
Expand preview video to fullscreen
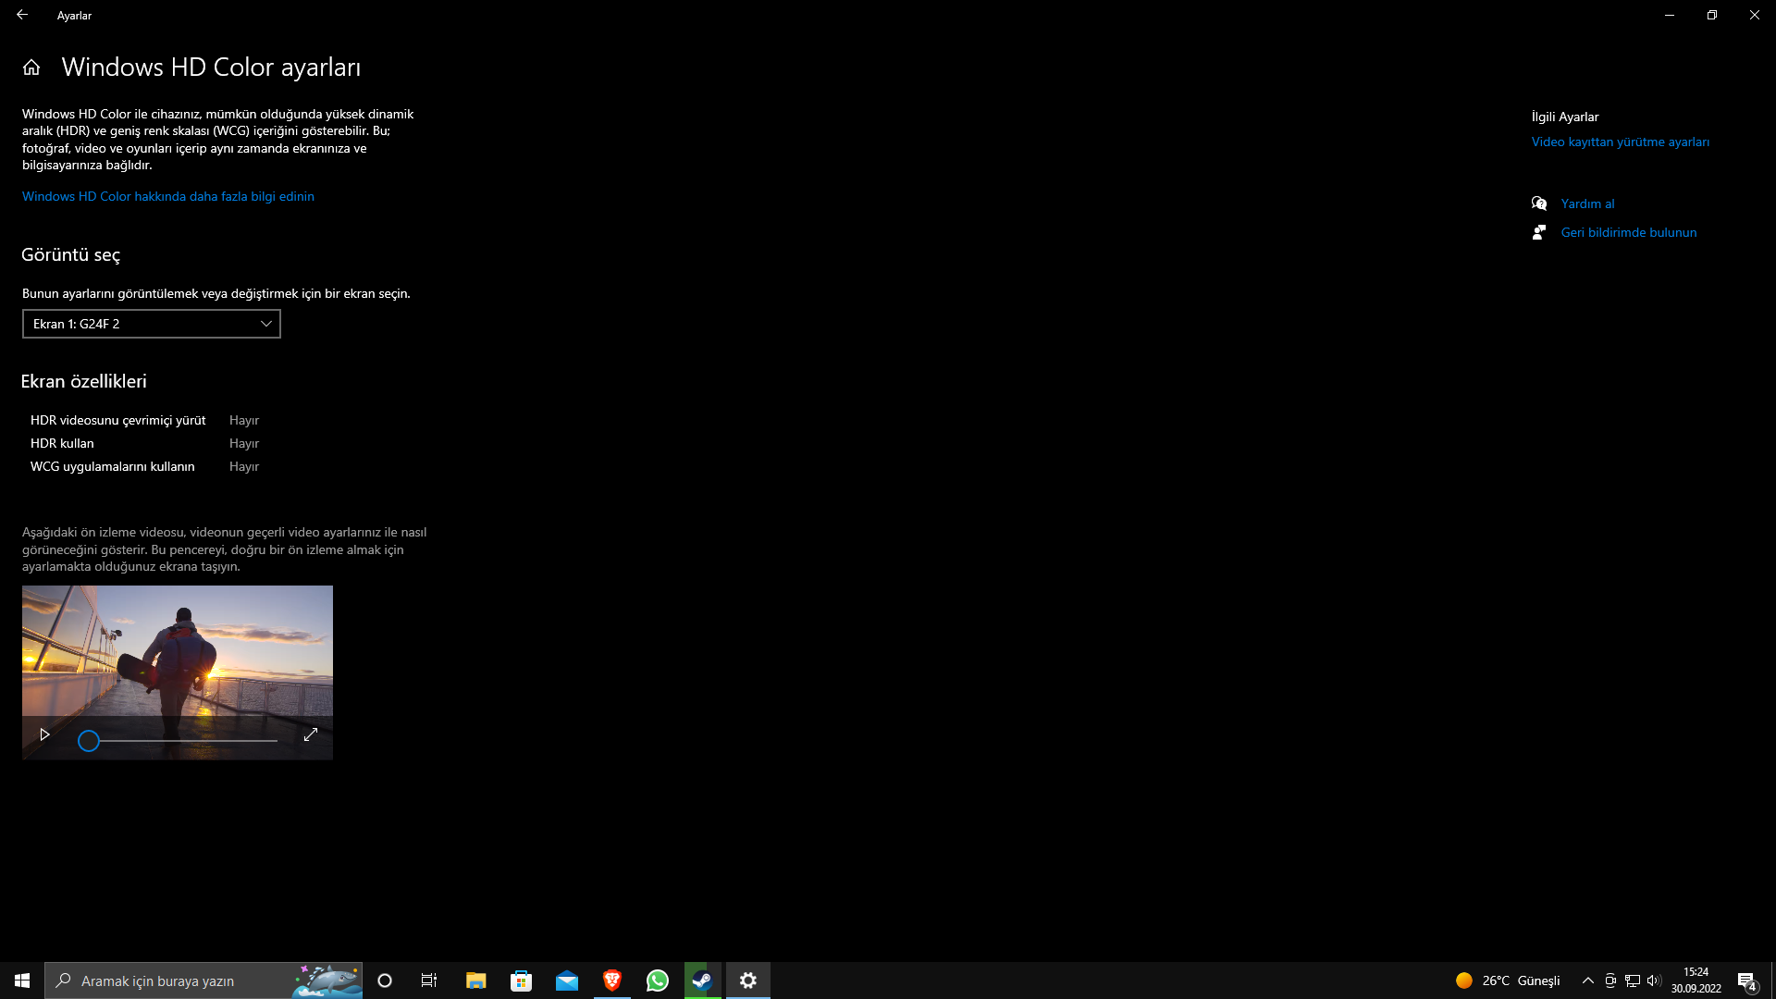coord(311,734)
